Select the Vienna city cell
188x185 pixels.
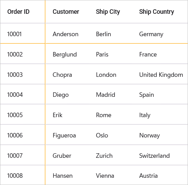pyautogui.click(x=110, y=175)
